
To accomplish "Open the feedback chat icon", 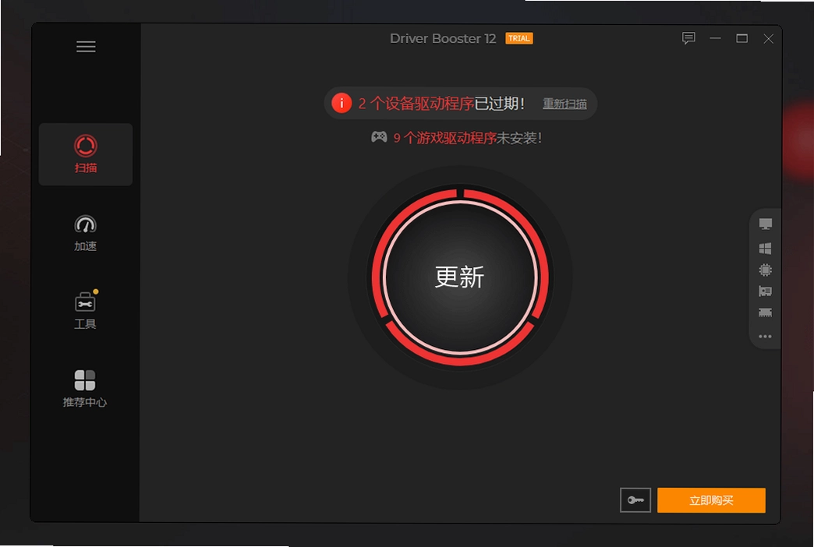I will pos(688,38).
